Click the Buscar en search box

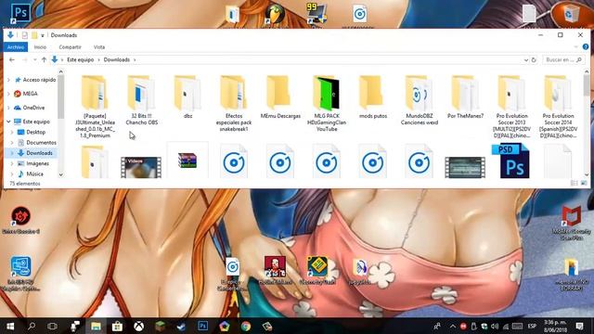(562, 59)
